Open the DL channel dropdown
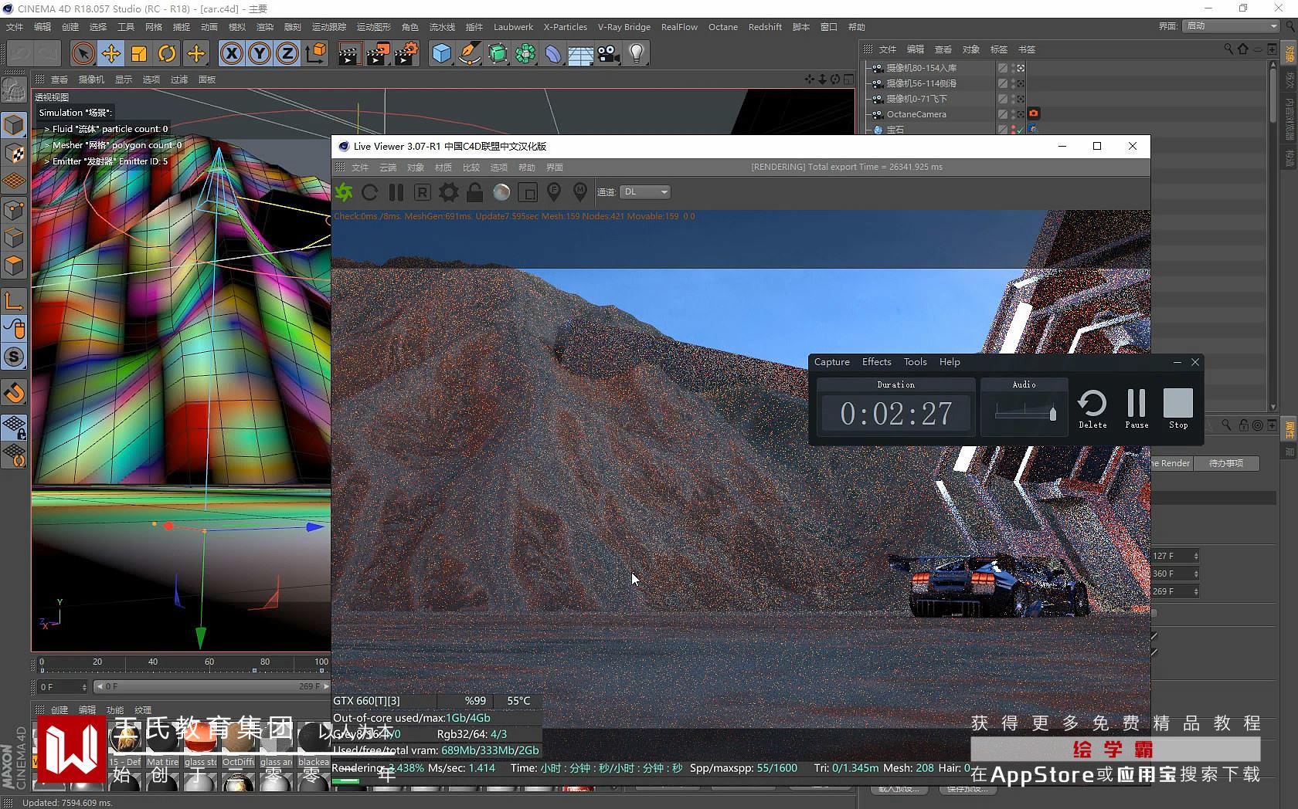Image resolution: width=1298 pixels, height=809 pixels. (x=646, y=192)
